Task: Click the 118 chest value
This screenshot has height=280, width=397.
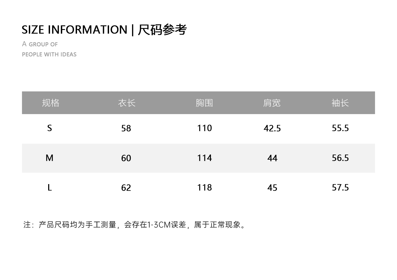Action: coord(204,188)
